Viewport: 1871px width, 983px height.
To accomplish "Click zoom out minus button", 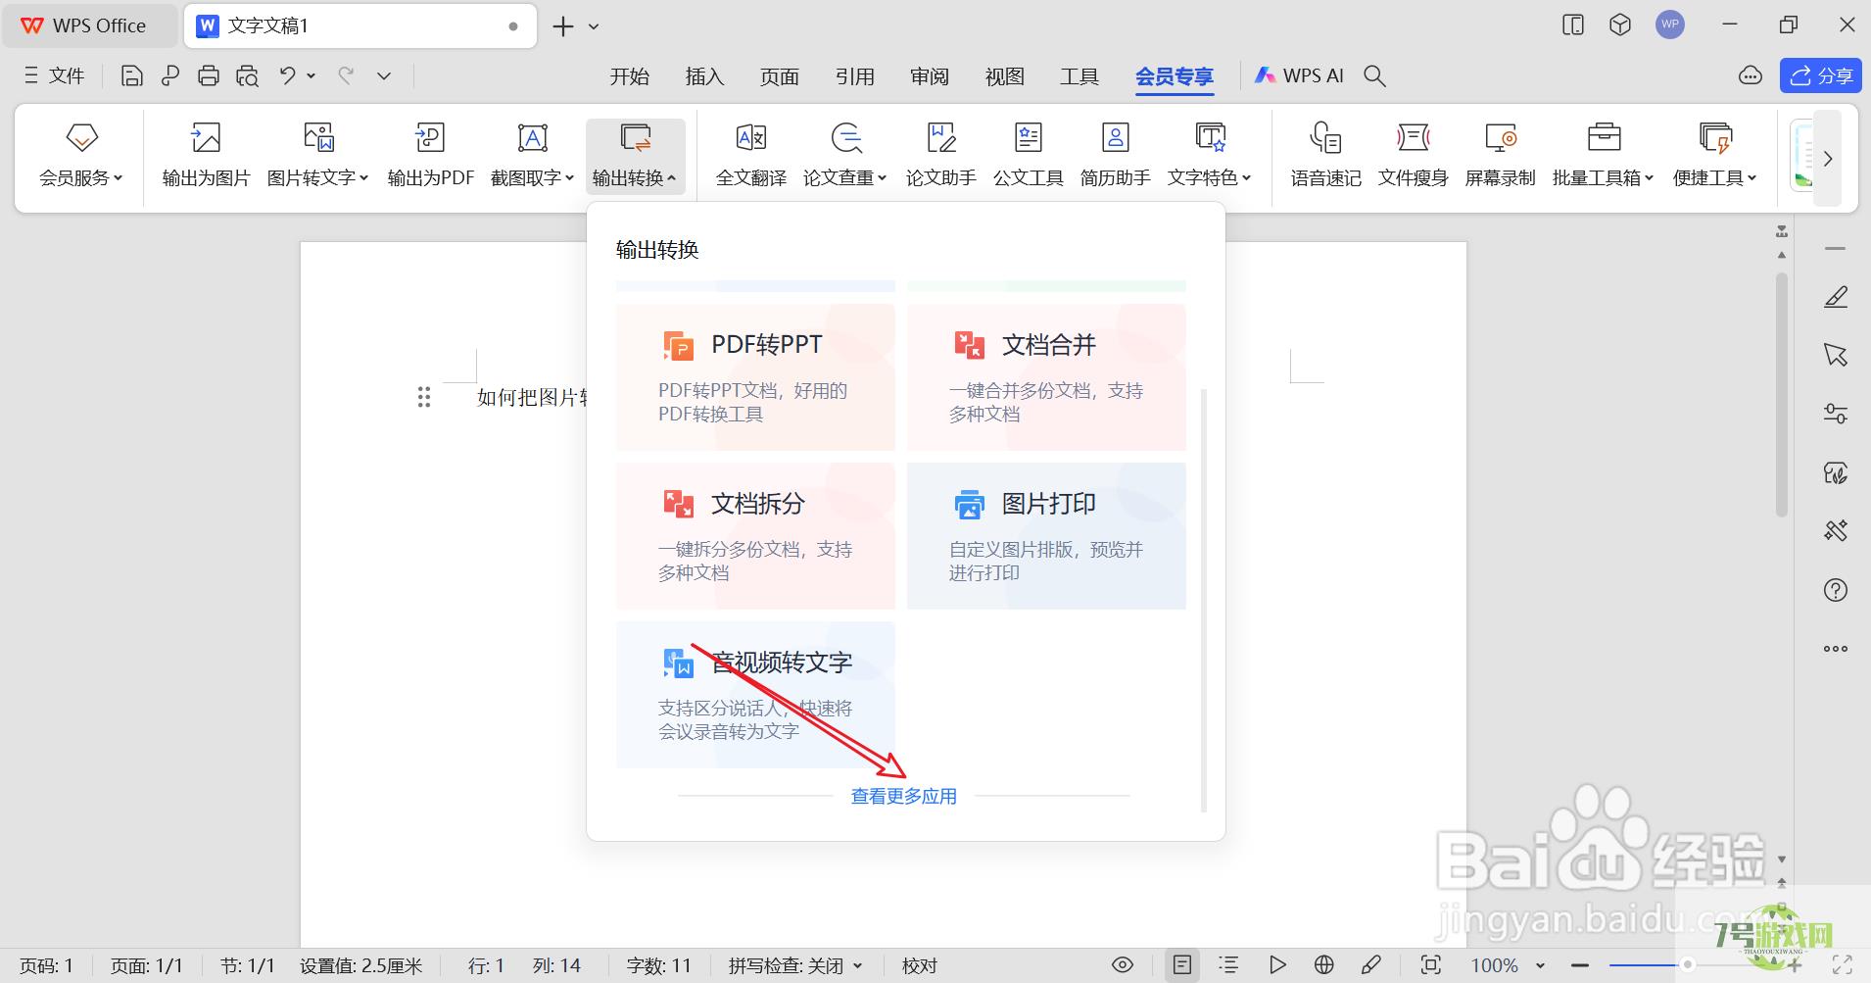I will [x=1579, y=965].
